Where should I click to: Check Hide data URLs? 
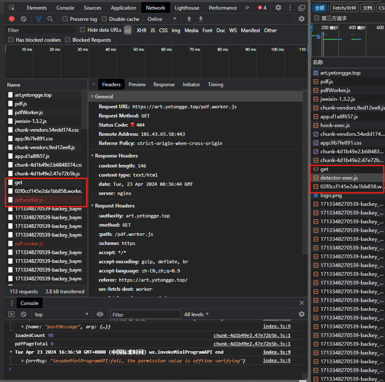[x=82, y=30]
